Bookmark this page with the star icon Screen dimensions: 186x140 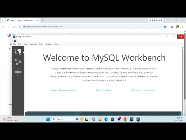click(x=165, y=27)
